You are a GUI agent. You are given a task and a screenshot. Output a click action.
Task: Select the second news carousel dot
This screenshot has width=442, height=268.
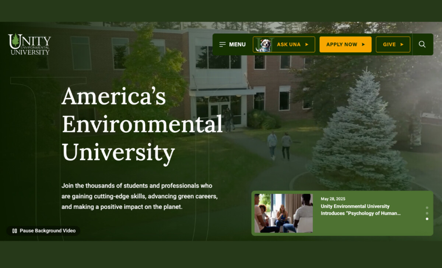point(427,213)
